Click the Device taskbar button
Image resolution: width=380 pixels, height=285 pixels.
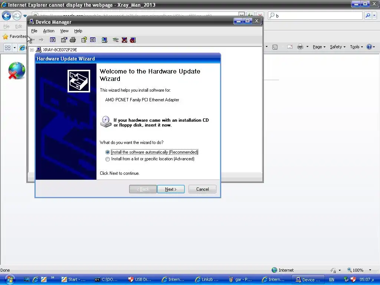tap(308, 280)
